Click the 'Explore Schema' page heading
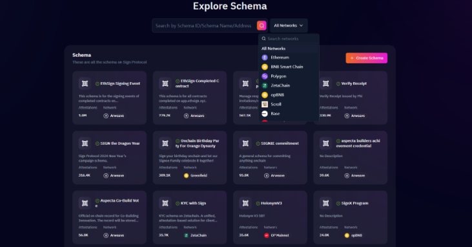The height and width of the screenshot is (247, 472). coord(230,6)
